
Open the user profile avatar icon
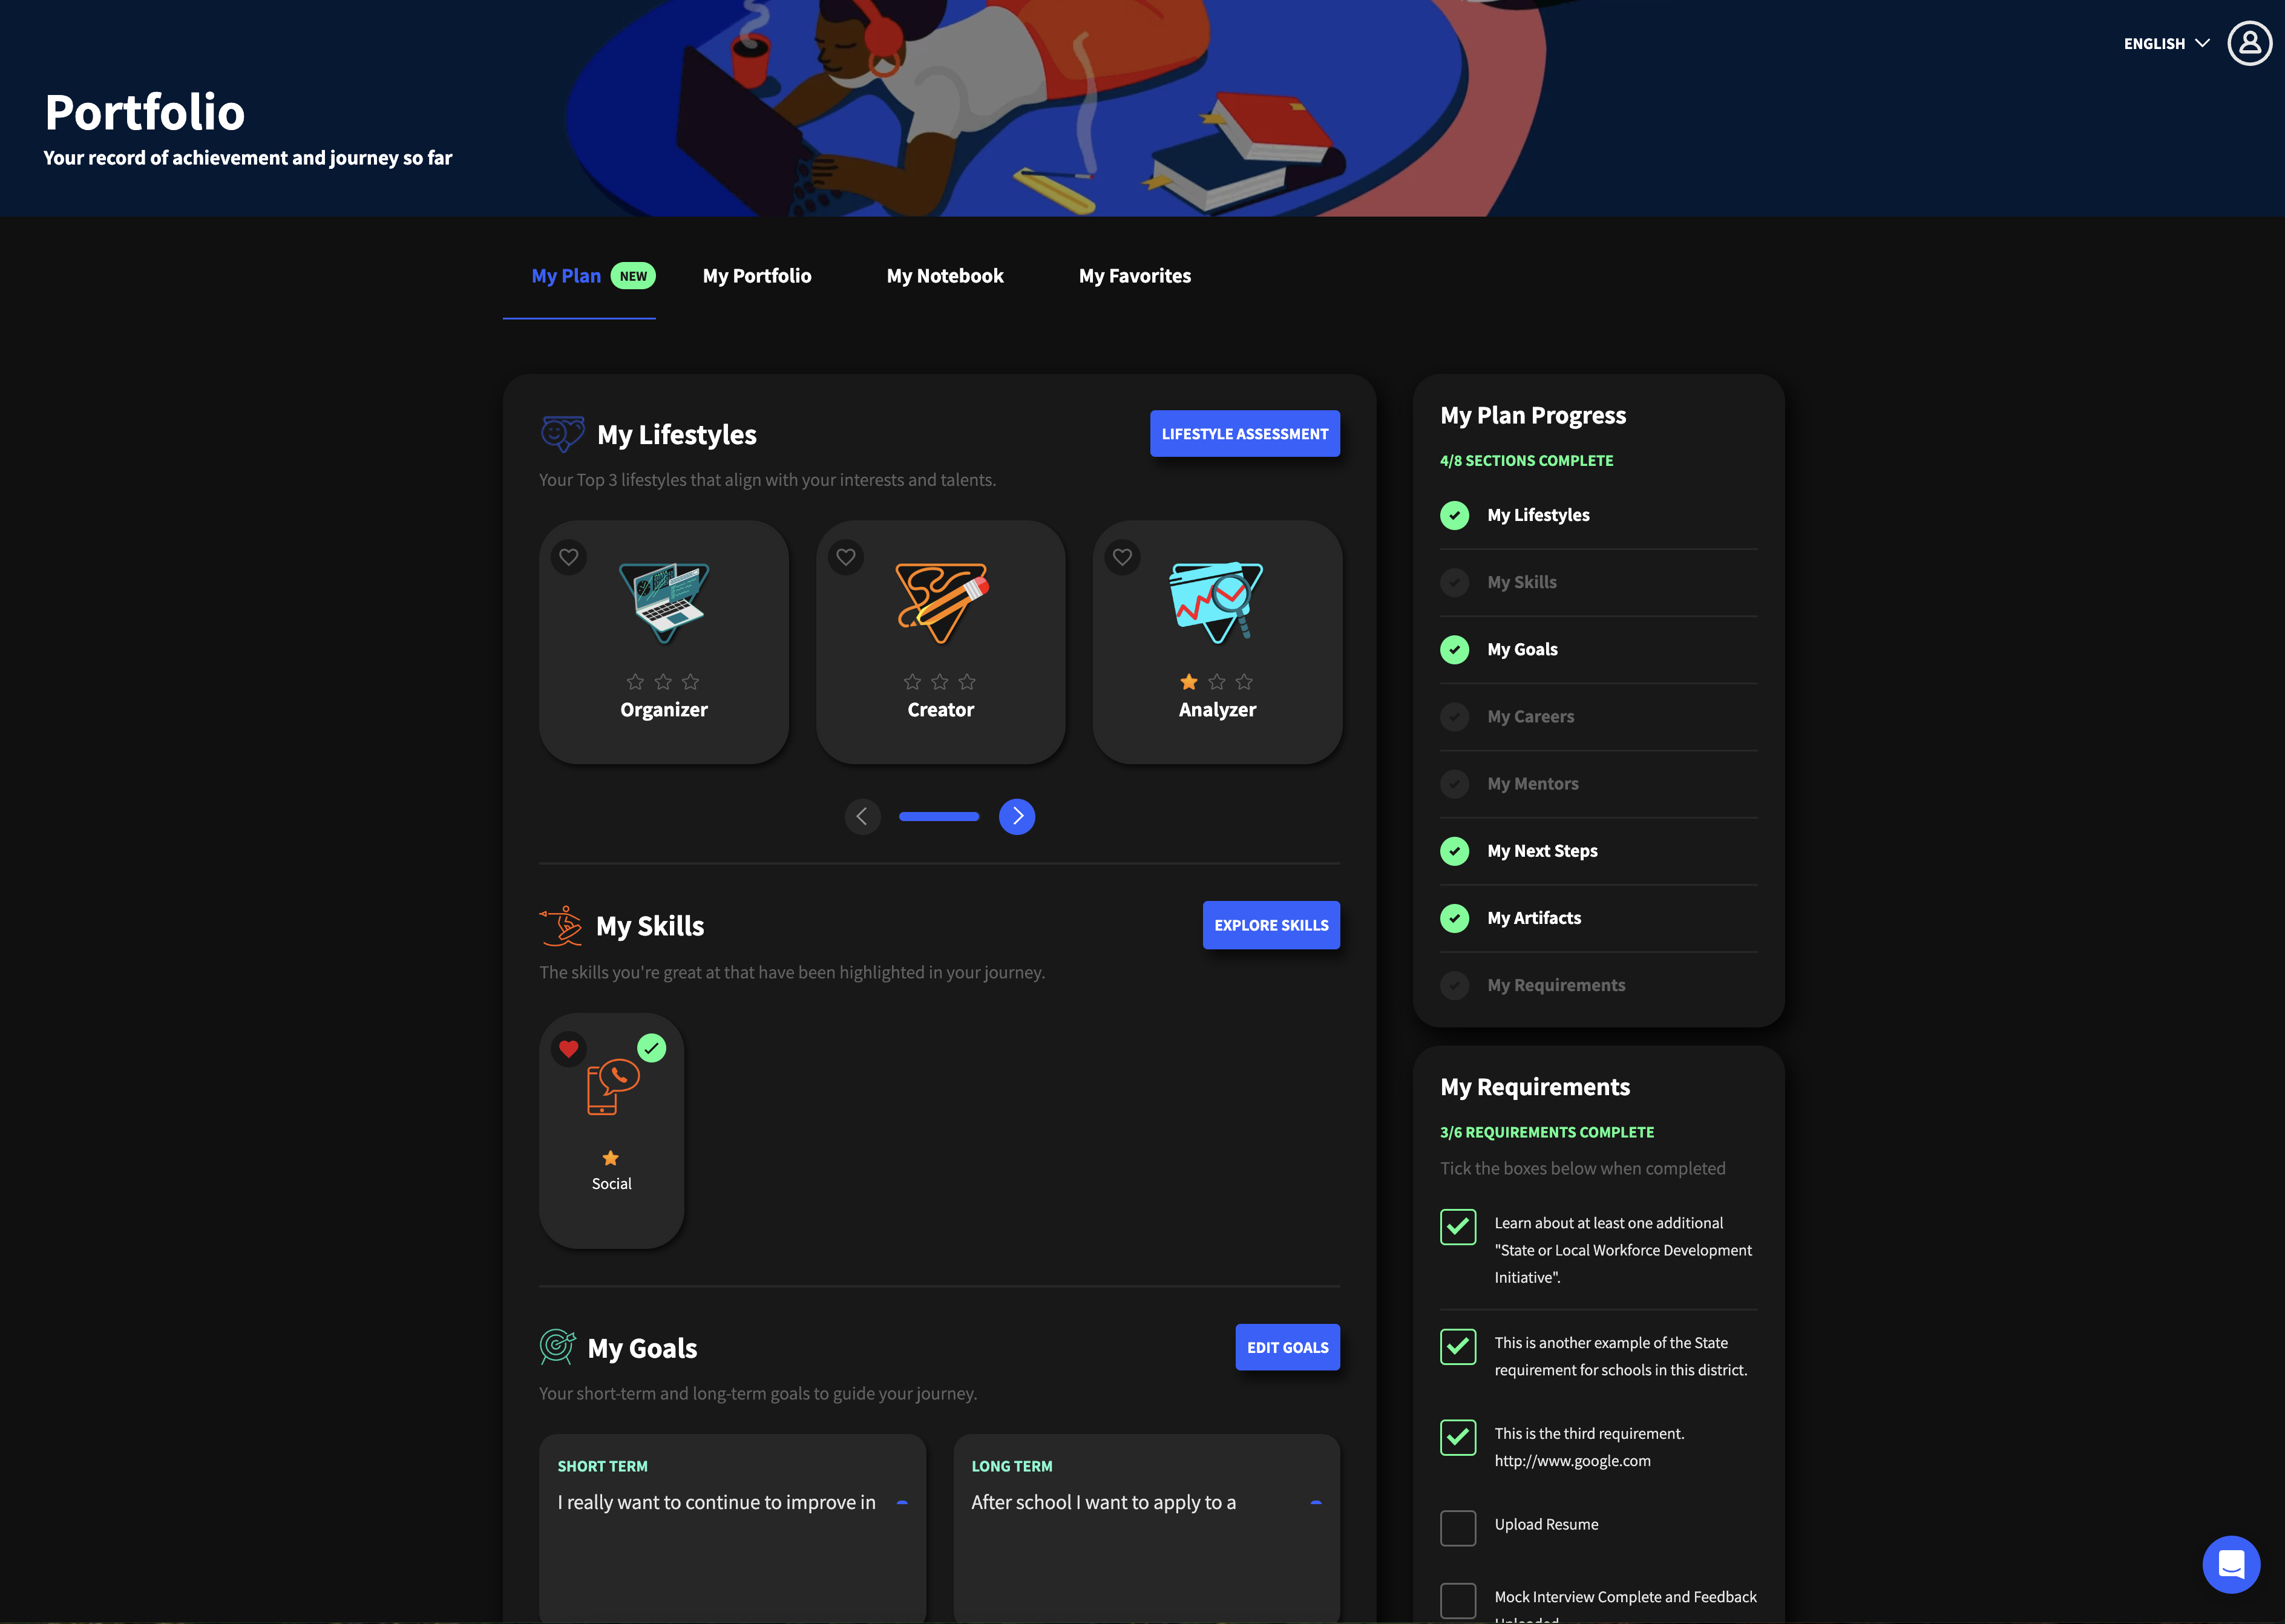pyautogui.click(x=2249, y=43)
